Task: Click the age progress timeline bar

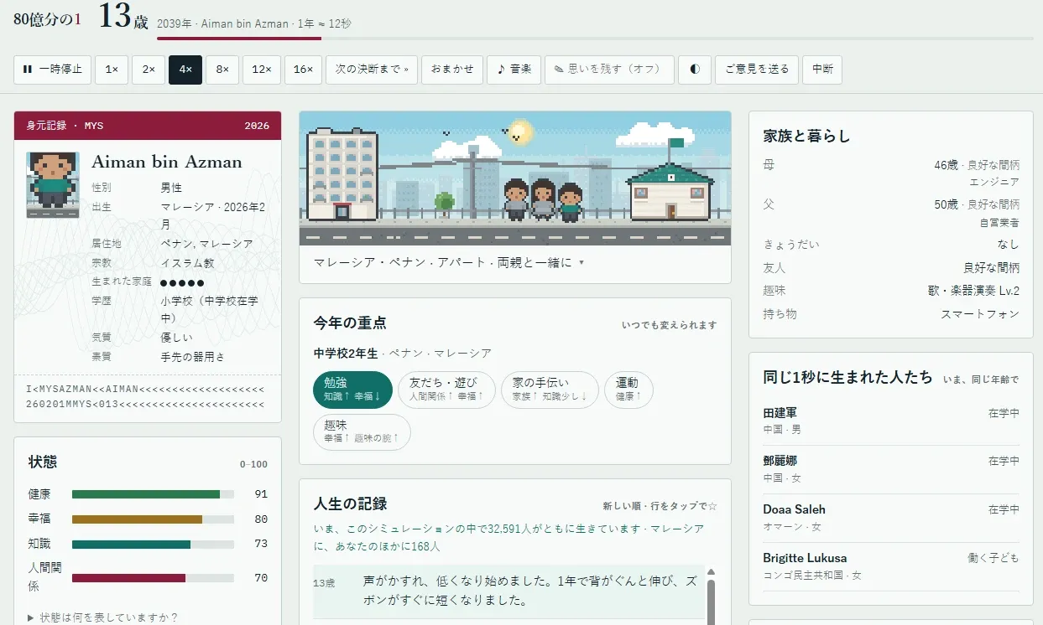Action: click(595, 38)
